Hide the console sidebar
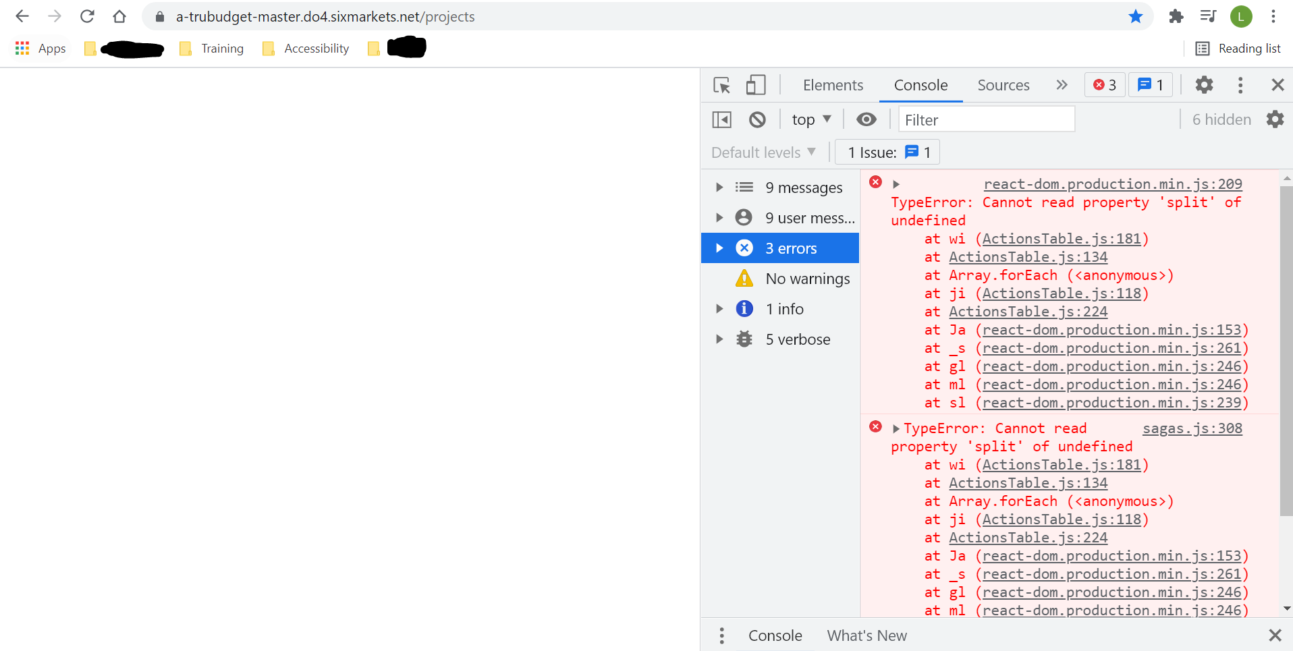The image size is (1293, 651). click(721, 119)
